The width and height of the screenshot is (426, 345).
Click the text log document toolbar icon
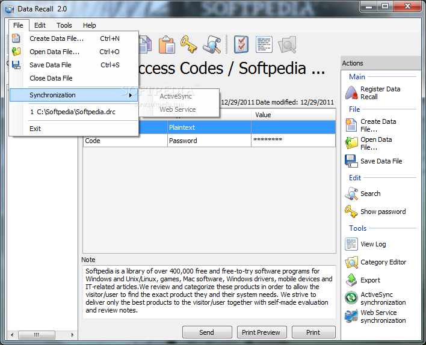click(264, 44)
